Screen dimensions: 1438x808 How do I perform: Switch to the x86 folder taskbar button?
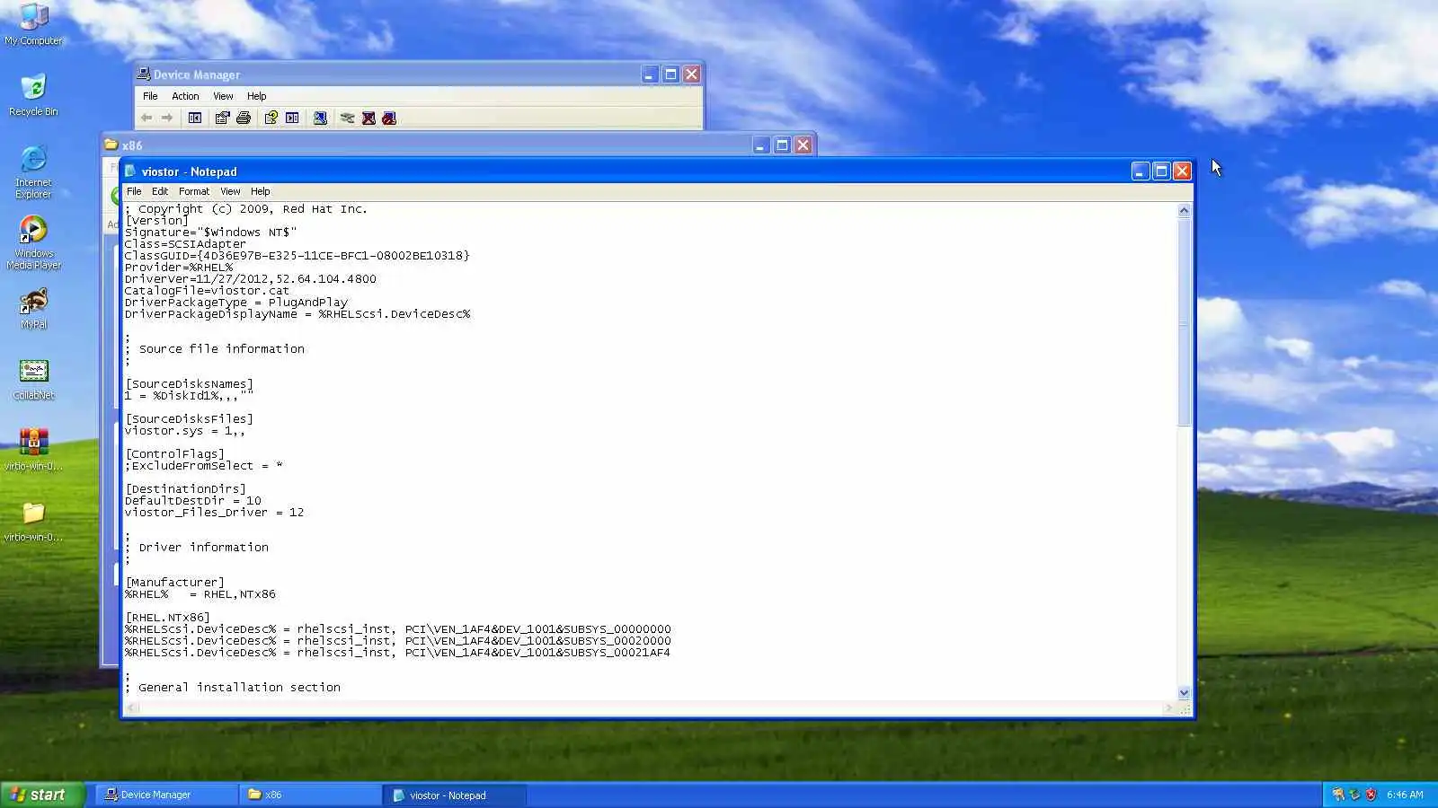[x=310, y=795]
